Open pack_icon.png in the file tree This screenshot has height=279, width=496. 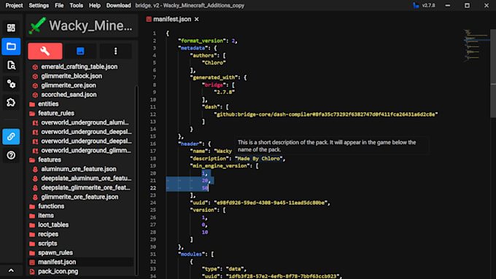point(58,272)
